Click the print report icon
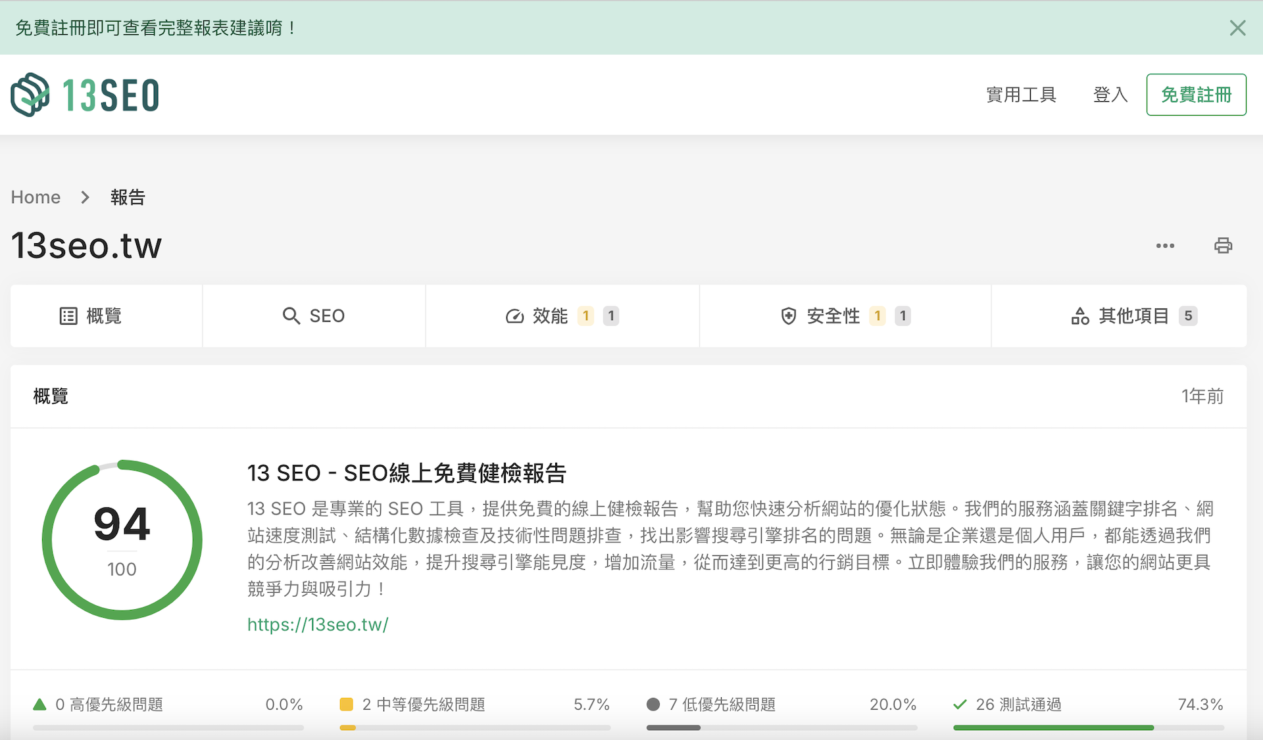Screen dimensions: 1263x740 click(1224, 245)
